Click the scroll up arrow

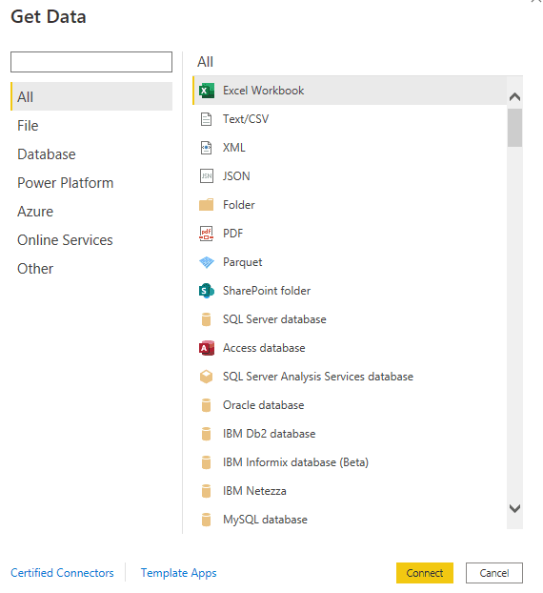(514, 97)
